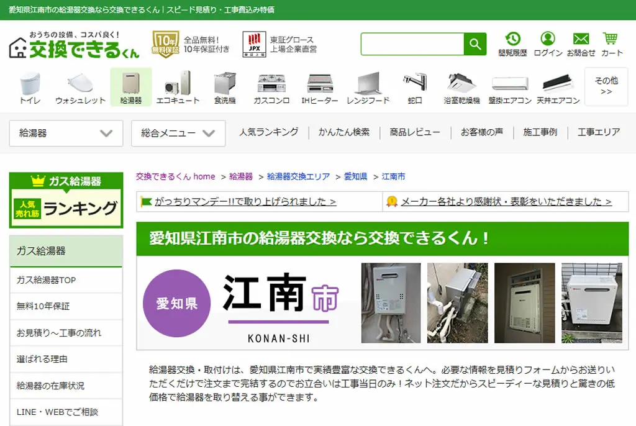
Task: Choose the レンジフード category icon
Action: [x=368, y=88]
